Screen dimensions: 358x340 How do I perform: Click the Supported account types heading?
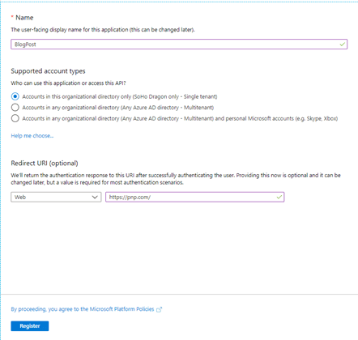click(x=48, y=71)
